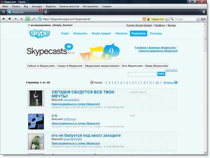Click the Найти search button

pyautogui.click(x=161, y=74)
